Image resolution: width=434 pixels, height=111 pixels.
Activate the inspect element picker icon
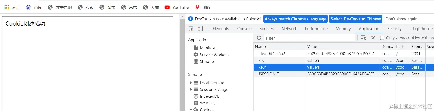point(191,28)
